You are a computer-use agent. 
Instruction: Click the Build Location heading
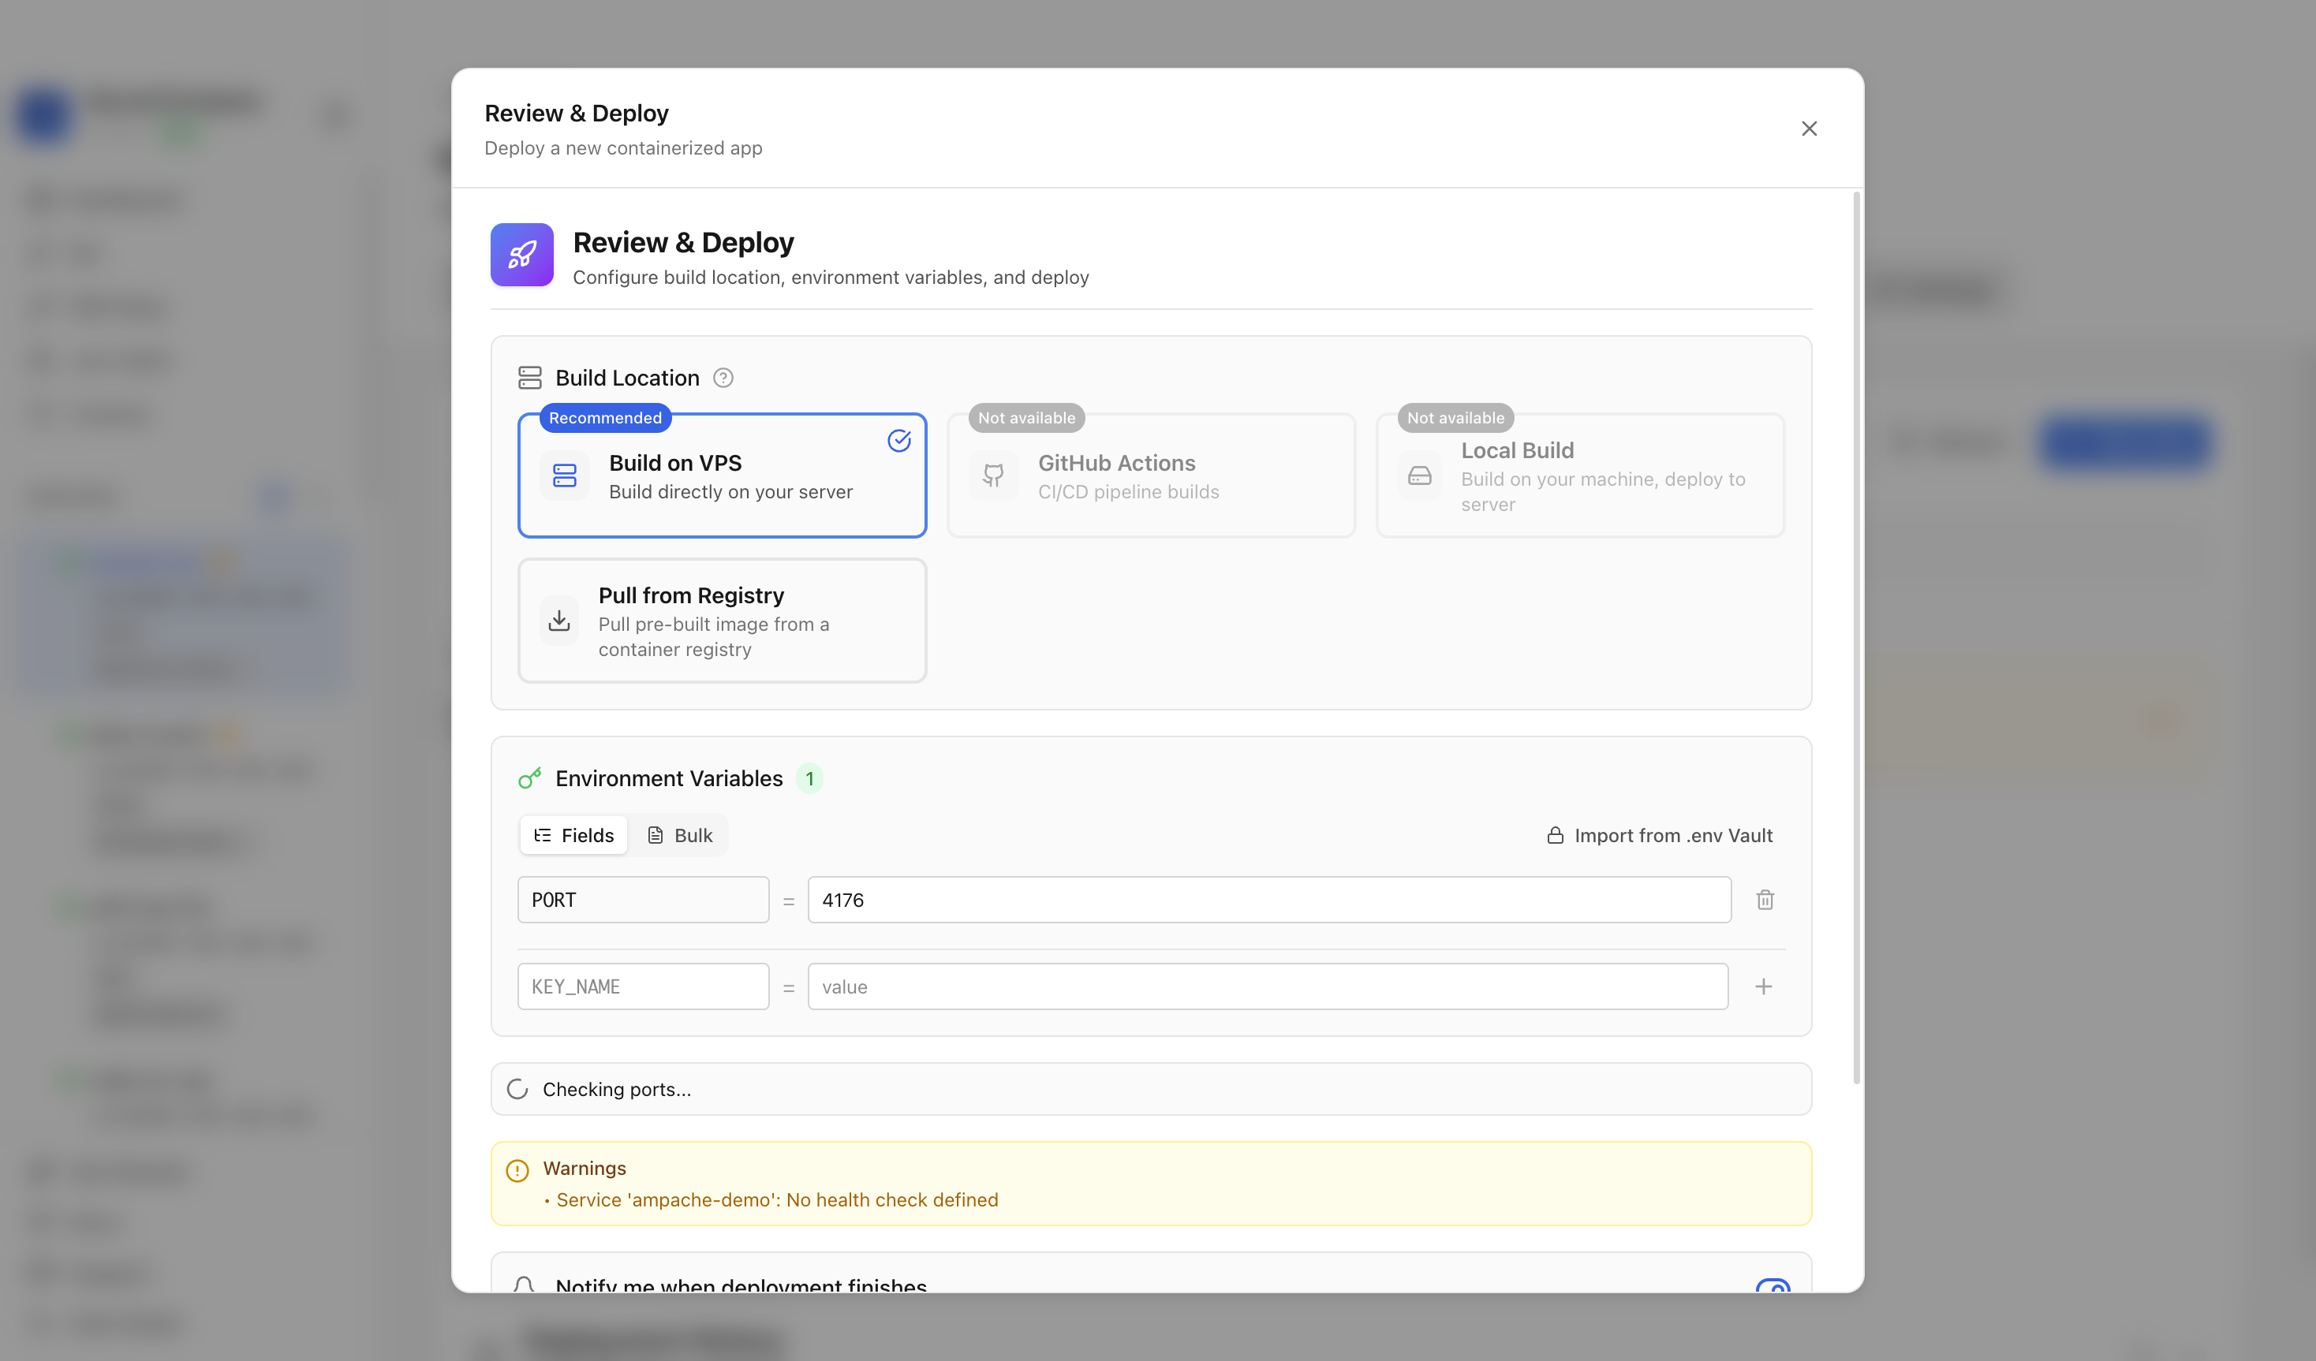[628, 378]
